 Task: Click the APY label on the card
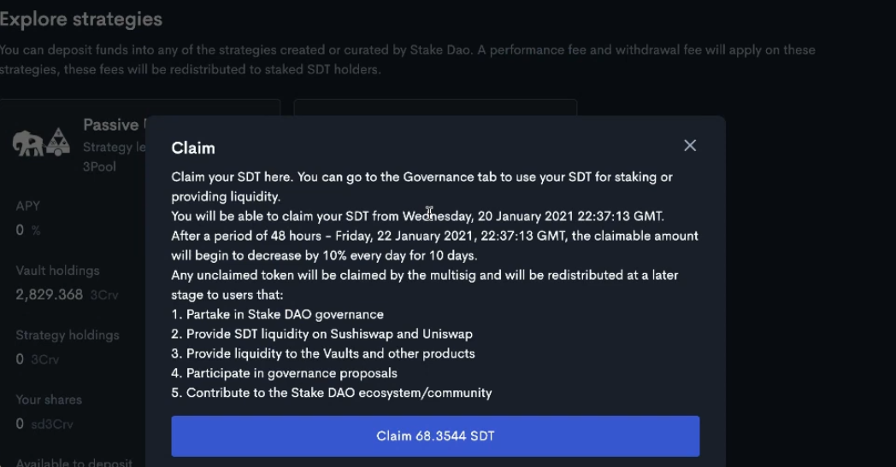(x=28, y=206)
